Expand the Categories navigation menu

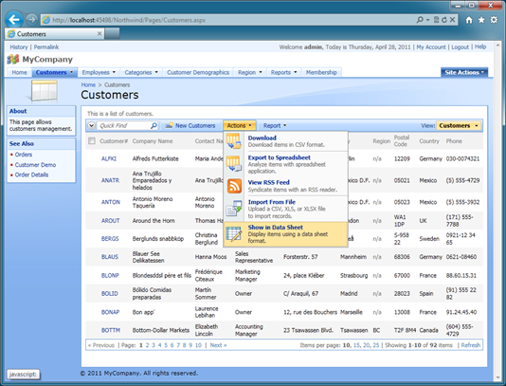click(x=156, y=72)
